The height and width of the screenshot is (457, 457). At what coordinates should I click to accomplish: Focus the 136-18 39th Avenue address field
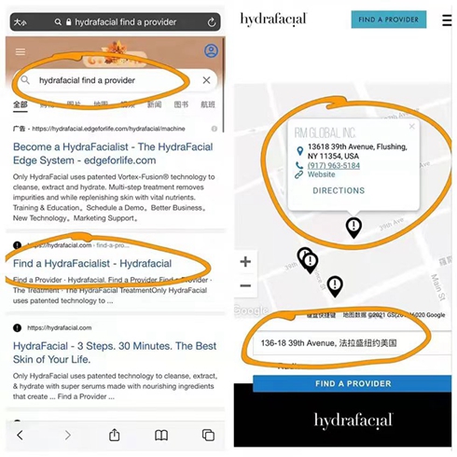click(x=352, y=343)
